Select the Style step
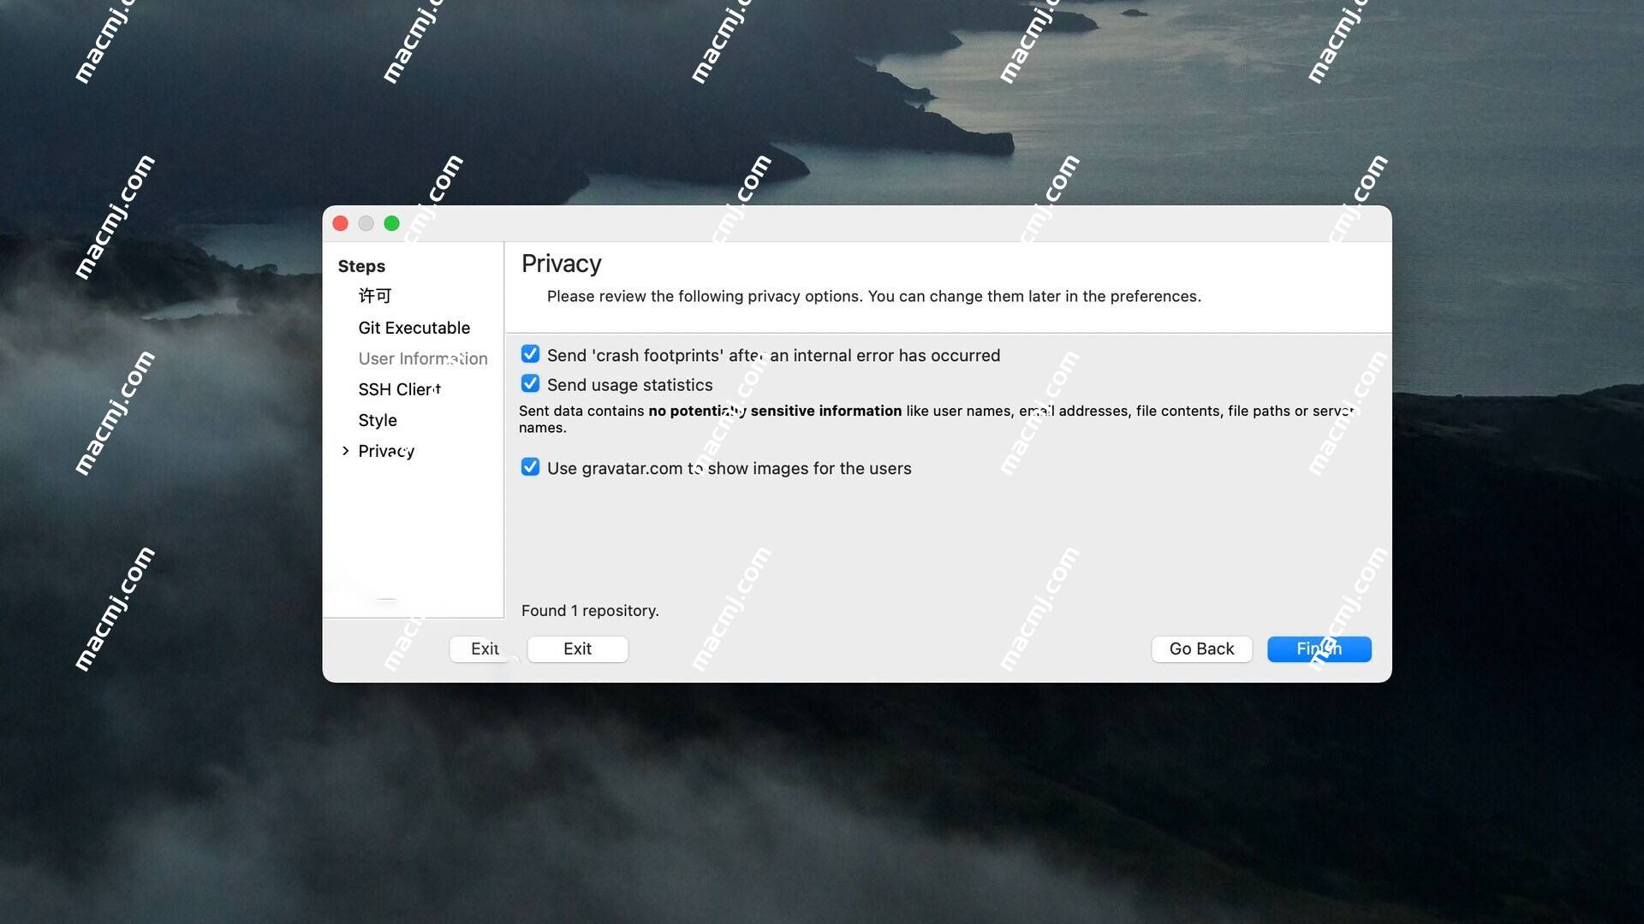 tap(378, 420)
